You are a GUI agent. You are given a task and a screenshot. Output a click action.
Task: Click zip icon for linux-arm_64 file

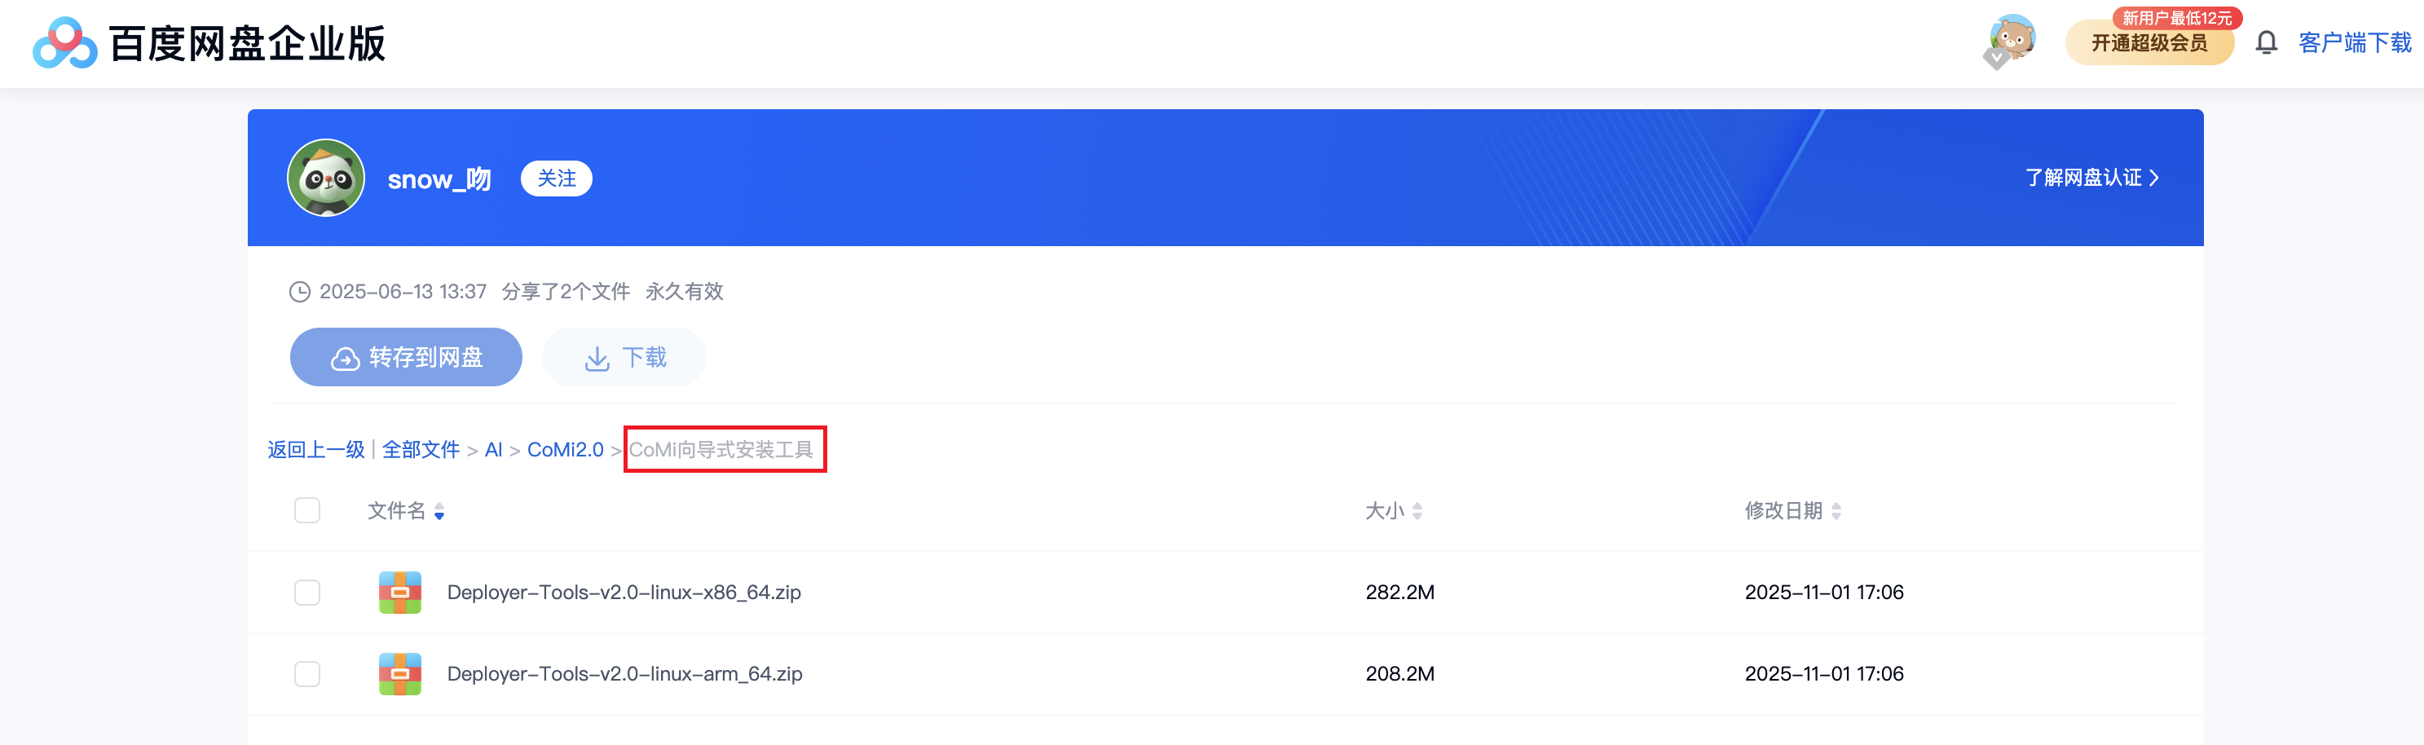(x=400, y=674)
